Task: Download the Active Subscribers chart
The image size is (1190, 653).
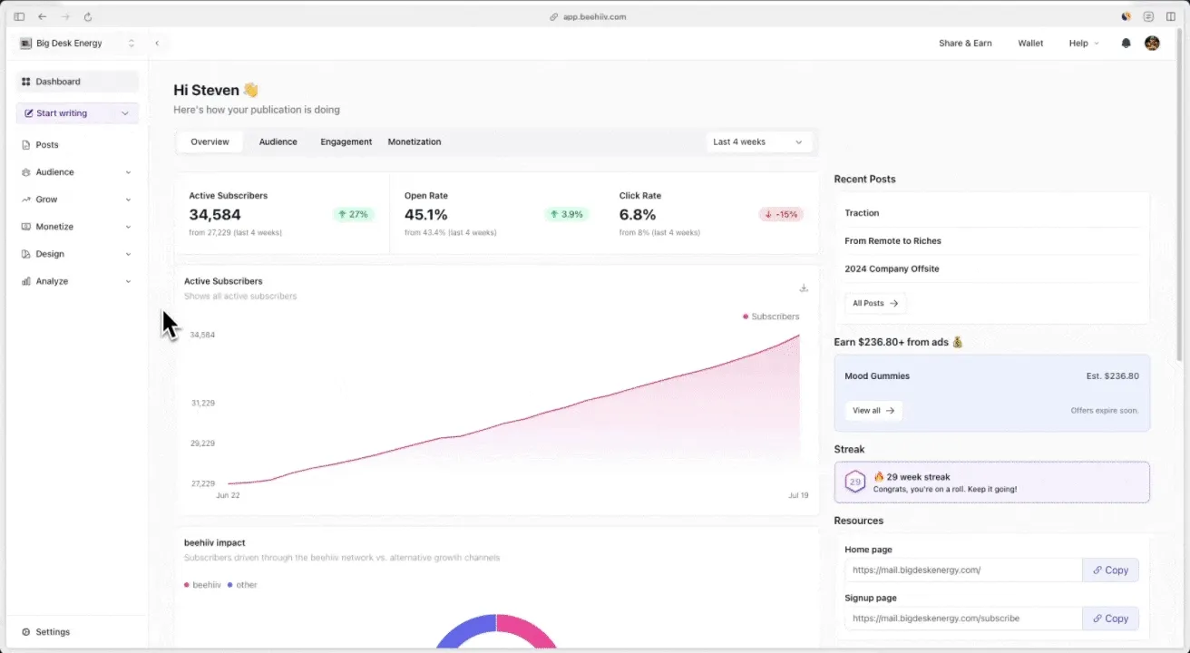Action: point(804,288)
